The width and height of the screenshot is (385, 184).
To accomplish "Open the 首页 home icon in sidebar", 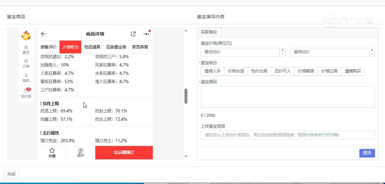I will pyautogui.click(x=26, y=50).
